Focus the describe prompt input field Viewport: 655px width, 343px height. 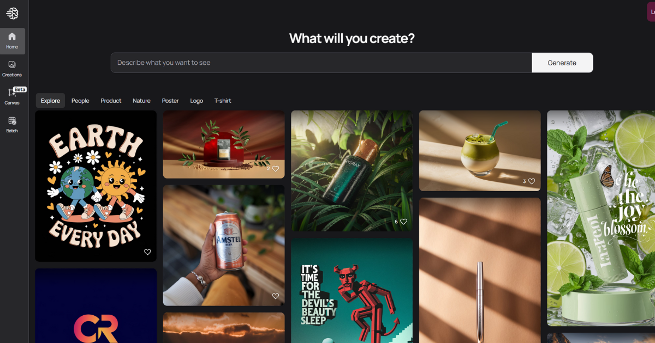321,63
